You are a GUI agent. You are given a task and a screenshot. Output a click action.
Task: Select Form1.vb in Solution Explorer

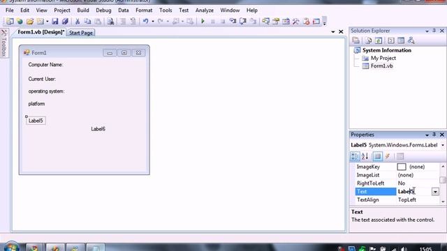coord(381,66)
